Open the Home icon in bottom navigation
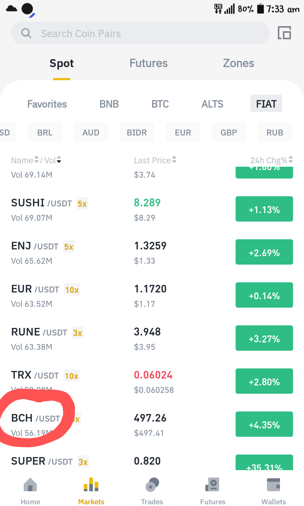Screen dimensions: 304x506 (30, 484)
